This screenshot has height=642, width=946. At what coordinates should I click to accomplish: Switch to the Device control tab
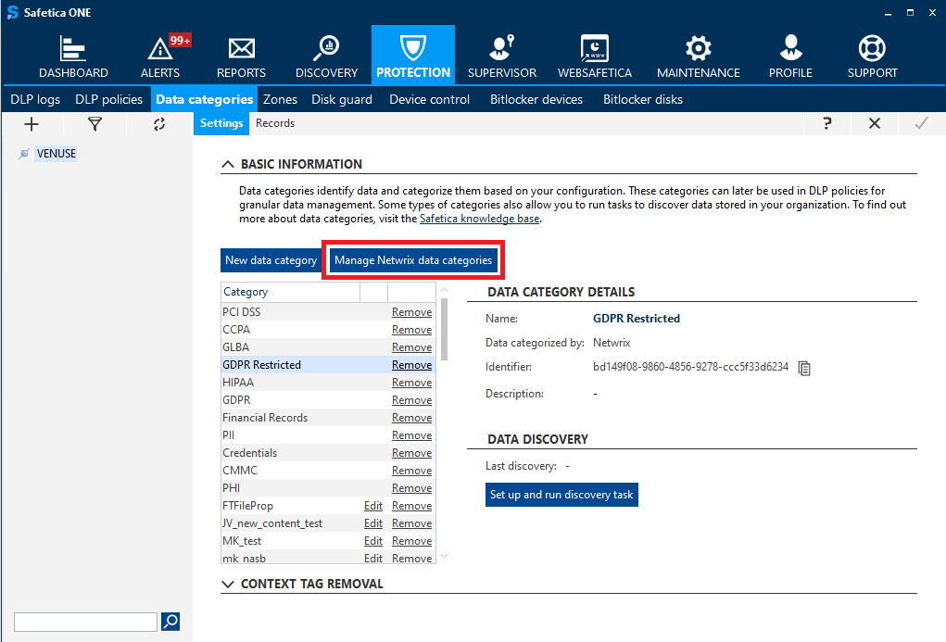[x=430, y=99]
